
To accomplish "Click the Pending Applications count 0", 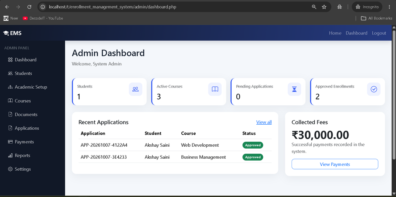I will (x=238, y=97).
